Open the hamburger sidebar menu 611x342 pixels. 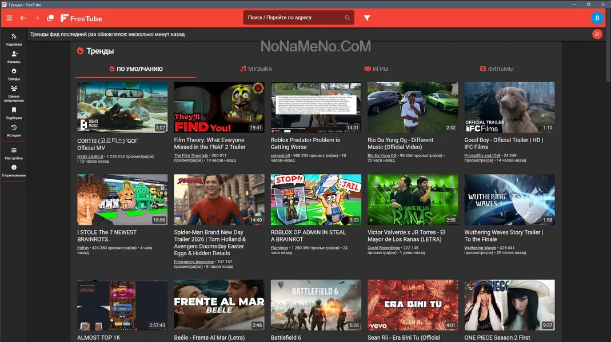(9, 18)
